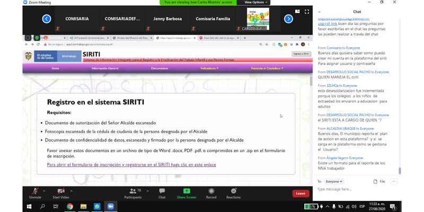Select Jenny Barbosa participant tile

(167, 19)
